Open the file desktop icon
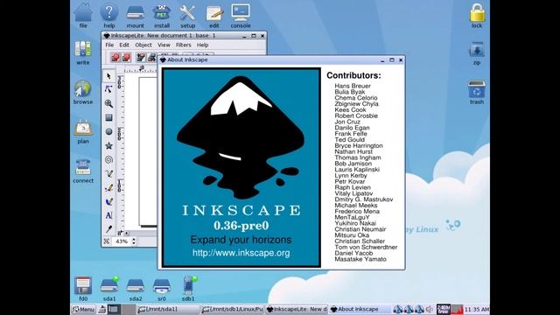The width and height of the screenshot is (560, 315). [83, 16]
